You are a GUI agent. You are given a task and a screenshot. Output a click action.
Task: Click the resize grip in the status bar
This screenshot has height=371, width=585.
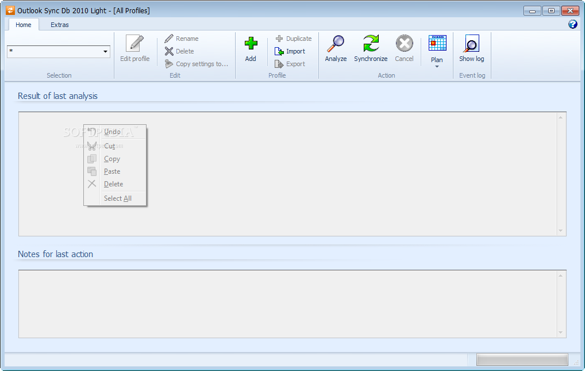point(576,362)
